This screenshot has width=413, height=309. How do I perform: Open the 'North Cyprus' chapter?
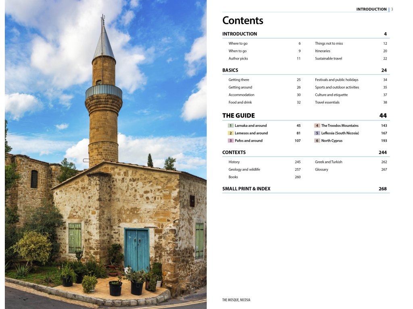pyautogui.click(x=332, y=140)
